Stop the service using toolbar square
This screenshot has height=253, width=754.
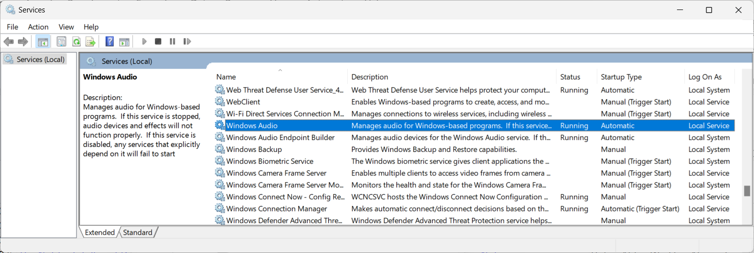point(158,41)
